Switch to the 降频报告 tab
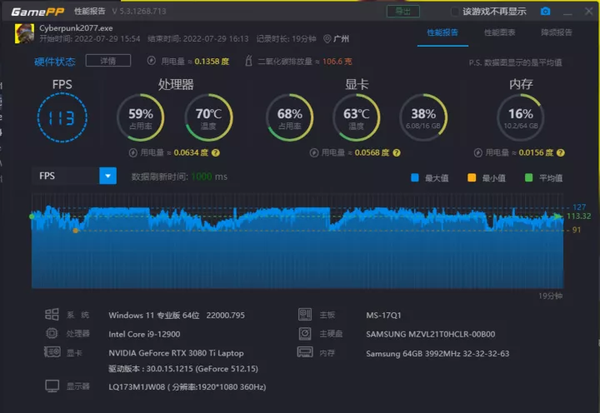The image size is (600, 413). [x=557, y=32]
